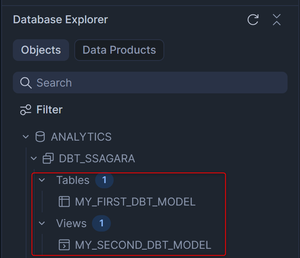The width and height of the screenshot is (300, 258).
Task: Collapse the Views group chevron
Action: [x=42, y=223]
